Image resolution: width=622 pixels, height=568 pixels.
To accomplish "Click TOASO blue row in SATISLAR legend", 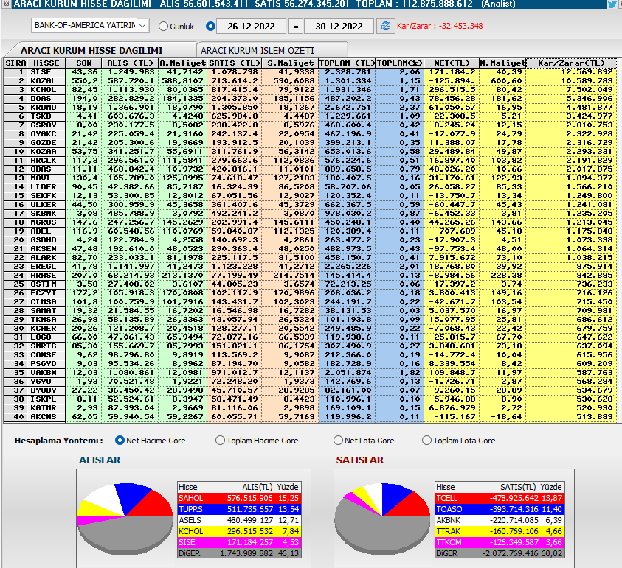I will click(x=500, y=509).
